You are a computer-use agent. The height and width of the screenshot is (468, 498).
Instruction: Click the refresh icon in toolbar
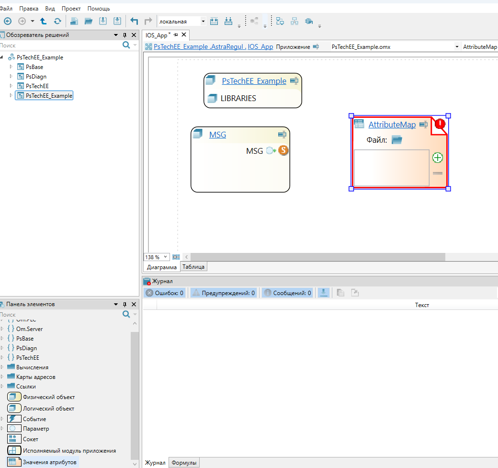(x=57, y=21)
